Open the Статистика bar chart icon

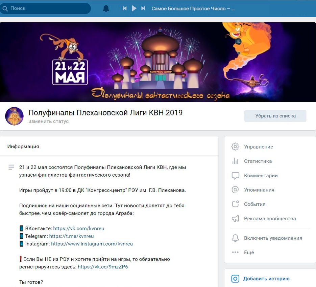pyautogui.click(x=235, y=161)
